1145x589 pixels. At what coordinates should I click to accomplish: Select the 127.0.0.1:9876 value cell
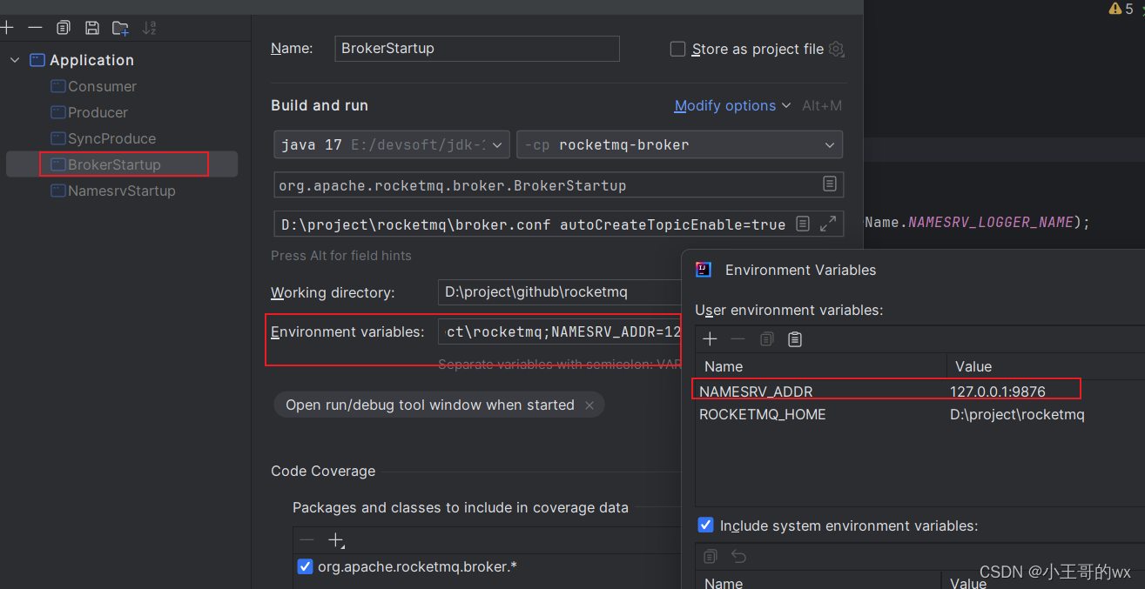tap(998, 392)
